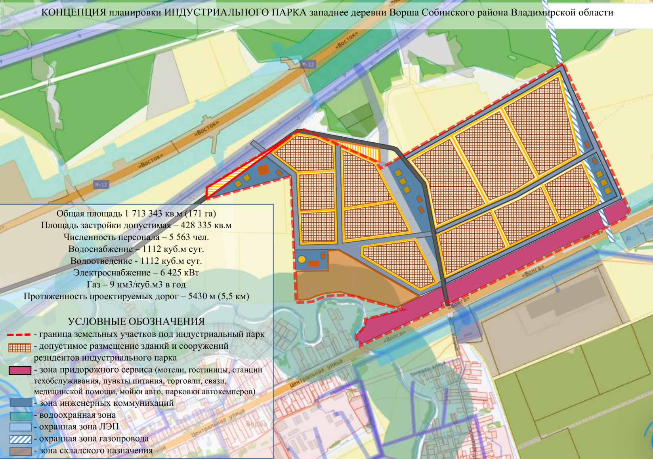Click legend text 'граница земельных участков под индустриальный парк'

pos(152,335)
